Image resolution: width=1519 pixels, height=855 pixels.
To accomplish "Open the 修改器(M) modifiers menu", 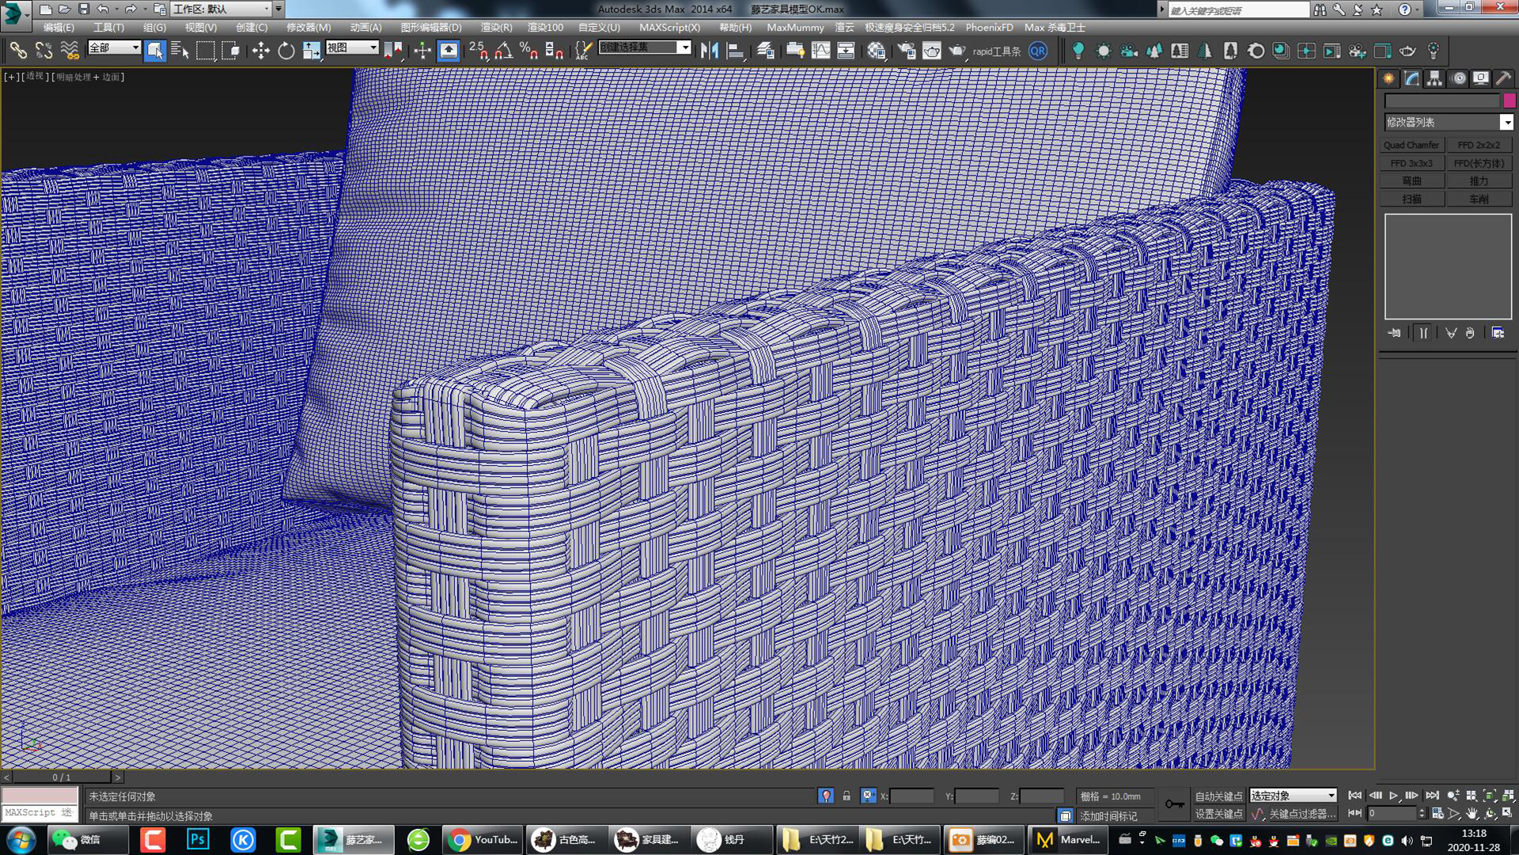I will point(309,27).
